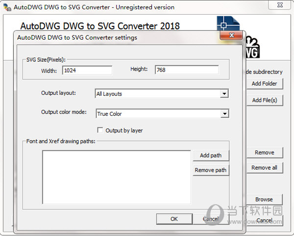Close the Converter settings dialog with red X
Viewport: 294px width, 236px height.
point(232,35)
